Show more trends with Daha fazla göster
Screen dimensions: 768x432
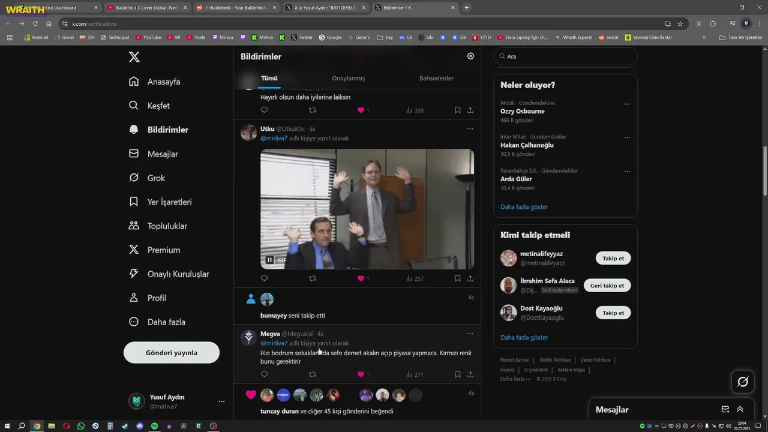tap(524, 207)
